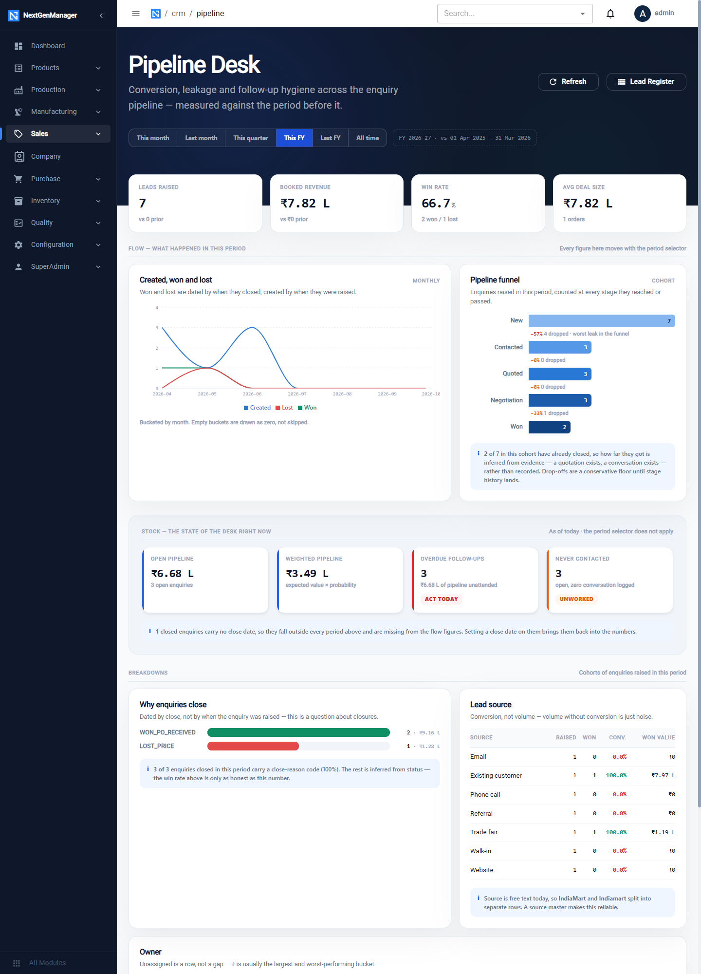This screenshot has width=701, height=974.
Task: Click the info icon in funnel note
Action: pos(479,453)
